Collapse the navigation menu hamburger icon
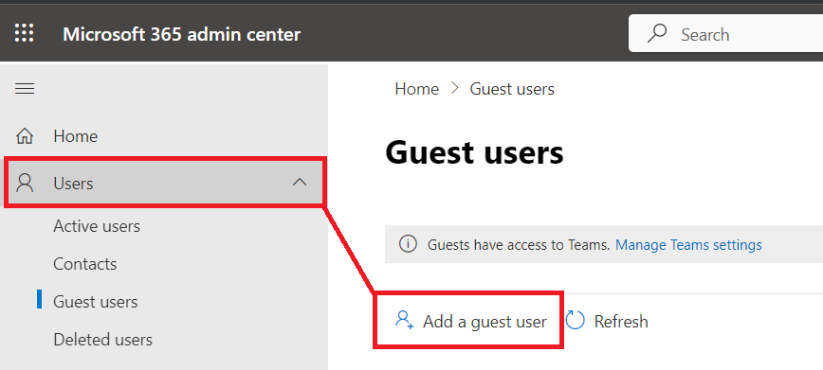 25,89
